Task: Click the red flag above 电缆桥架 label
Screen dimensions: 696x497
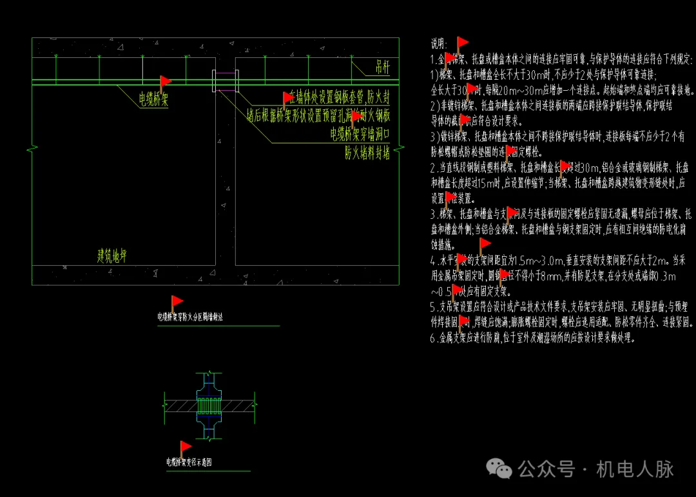Action: 165,82
